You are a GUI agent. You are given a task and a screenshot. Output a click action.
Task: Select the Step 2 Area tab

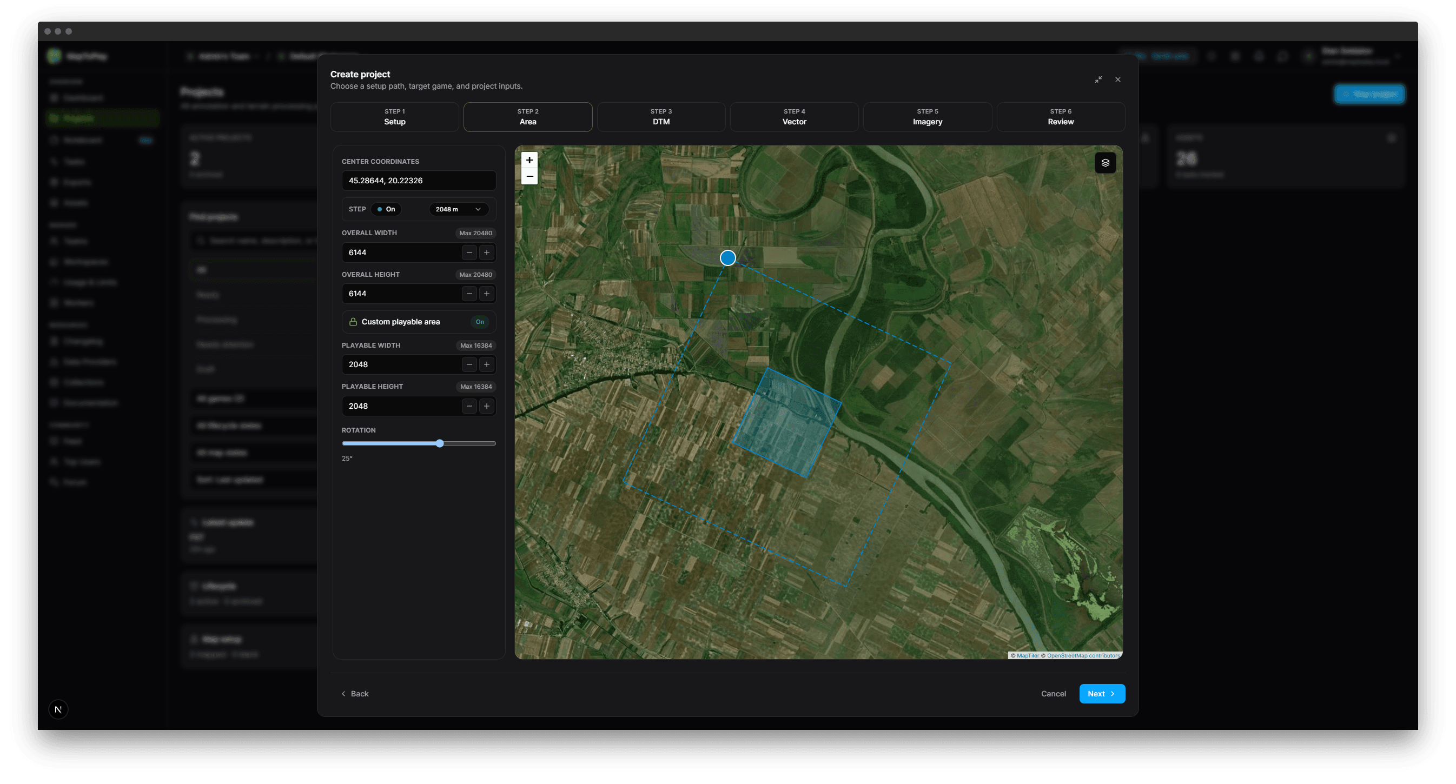point(528,117)
